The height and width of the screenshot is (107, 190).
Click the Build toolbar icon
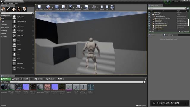click(x=94, y=7)
